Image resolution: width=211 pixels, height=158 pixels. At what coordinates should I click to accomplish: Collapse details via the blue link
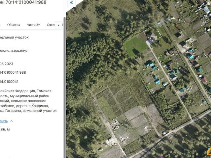4,121
